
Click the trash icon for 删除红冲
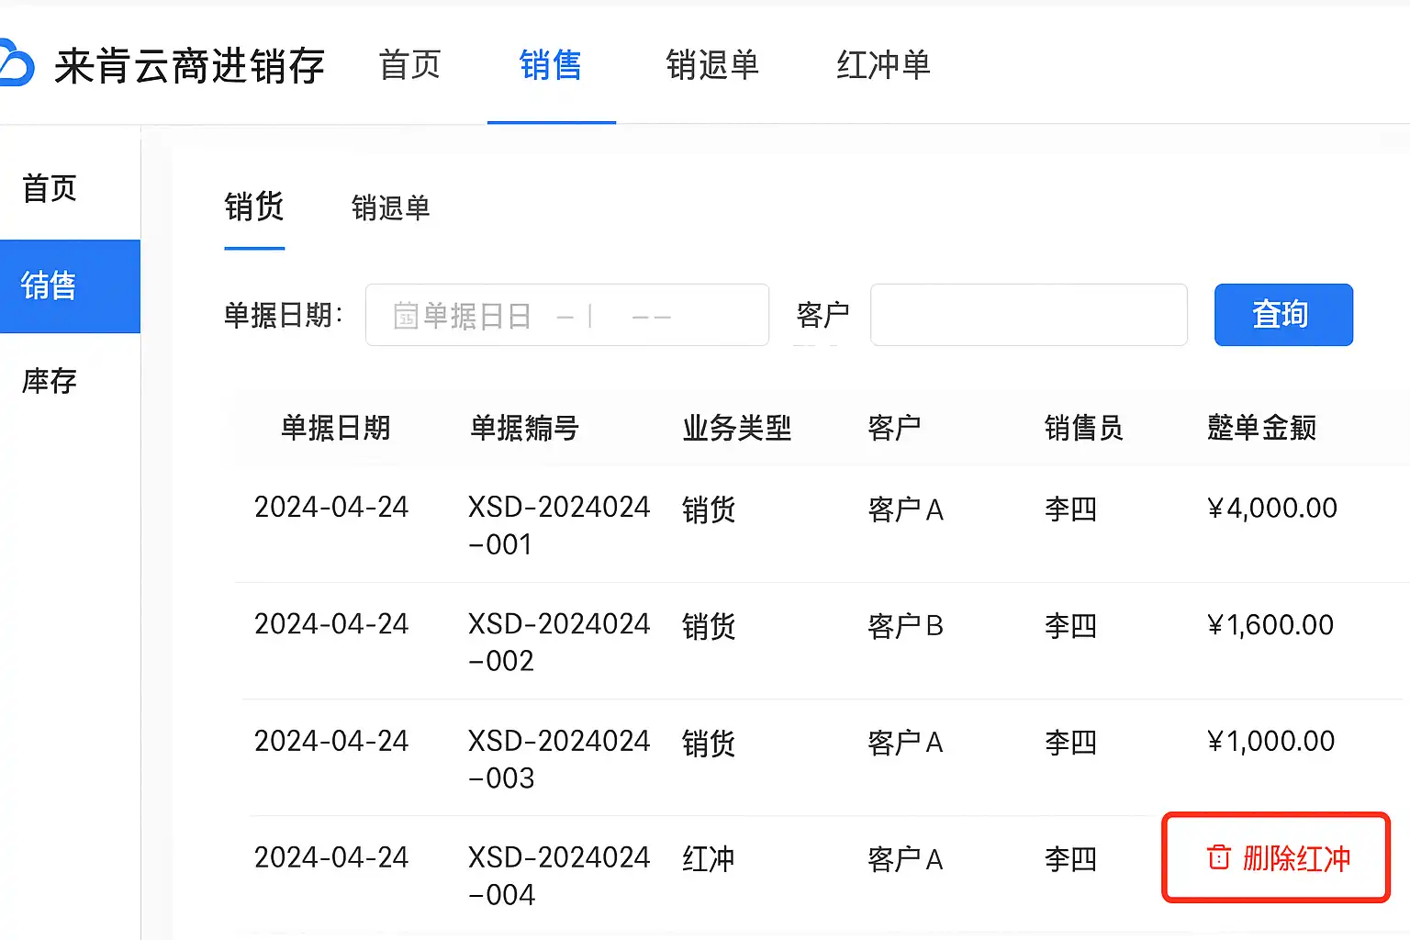click(1218, 857)
